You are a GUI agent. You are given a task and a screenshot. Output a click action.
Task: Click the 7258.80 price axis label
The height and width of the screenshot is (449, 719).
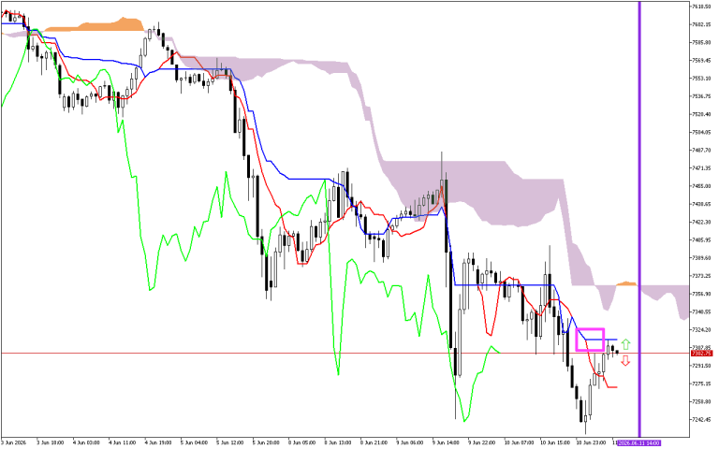point(701,402)
